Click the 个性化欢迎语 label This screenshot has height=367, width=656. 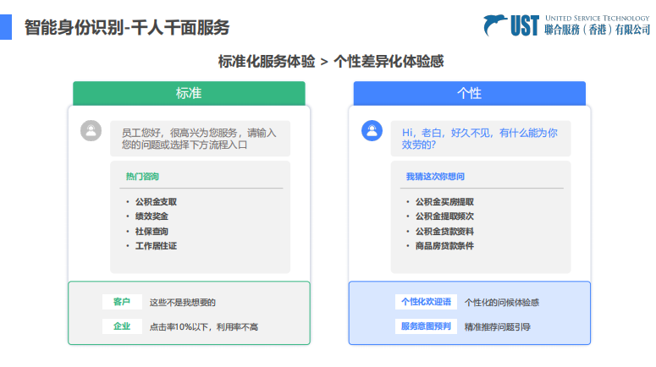coord(426,302)
